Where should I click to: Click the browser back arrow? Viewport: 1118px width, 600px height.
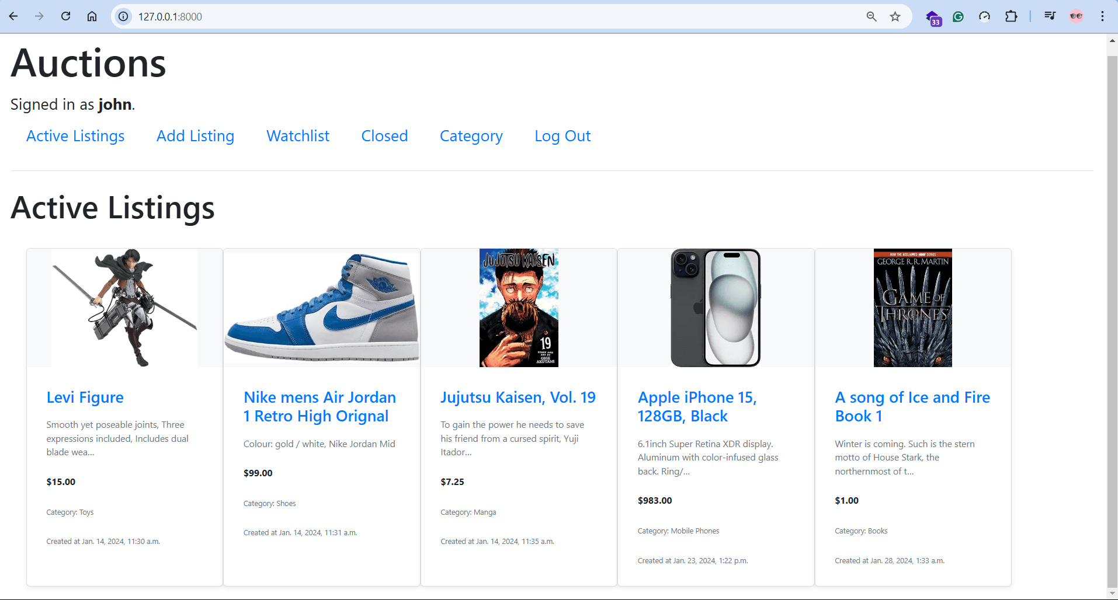pyautogui.click(x=13, y=16)
